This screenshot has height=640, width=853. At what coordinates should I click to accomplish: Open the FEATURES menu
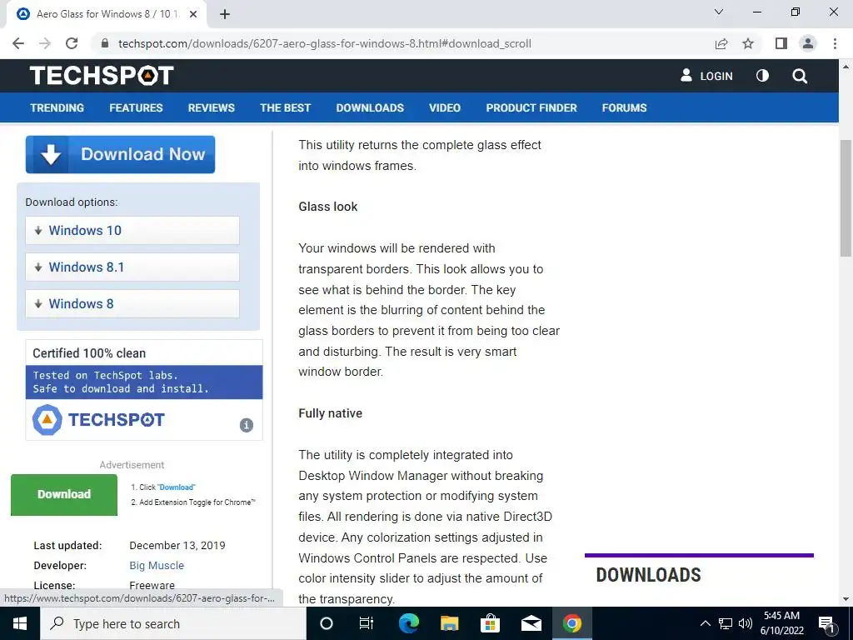click(x=136, y=107)
